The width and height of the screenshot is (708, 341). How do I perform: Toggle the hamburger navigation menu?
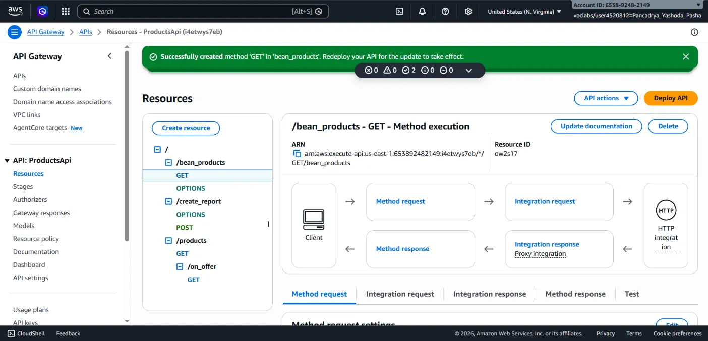[x=15, y=32]
